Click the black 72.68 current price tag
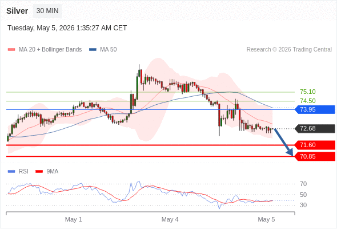Screen dimensions: 337x229 tap(315, 129)
